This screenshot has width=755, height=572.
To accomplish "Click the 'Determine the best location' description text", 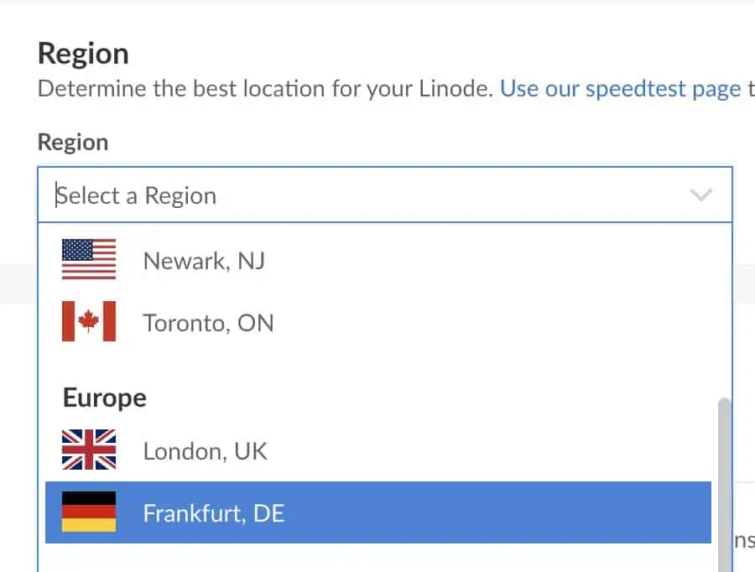I will tap(264, 88).
